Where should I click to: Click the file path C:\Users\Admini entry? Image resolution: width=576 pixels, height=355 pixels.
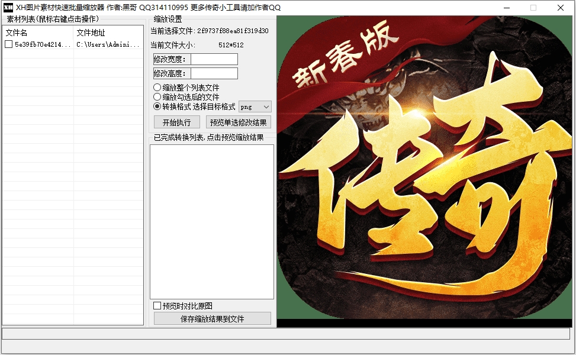tap(106, 44)
